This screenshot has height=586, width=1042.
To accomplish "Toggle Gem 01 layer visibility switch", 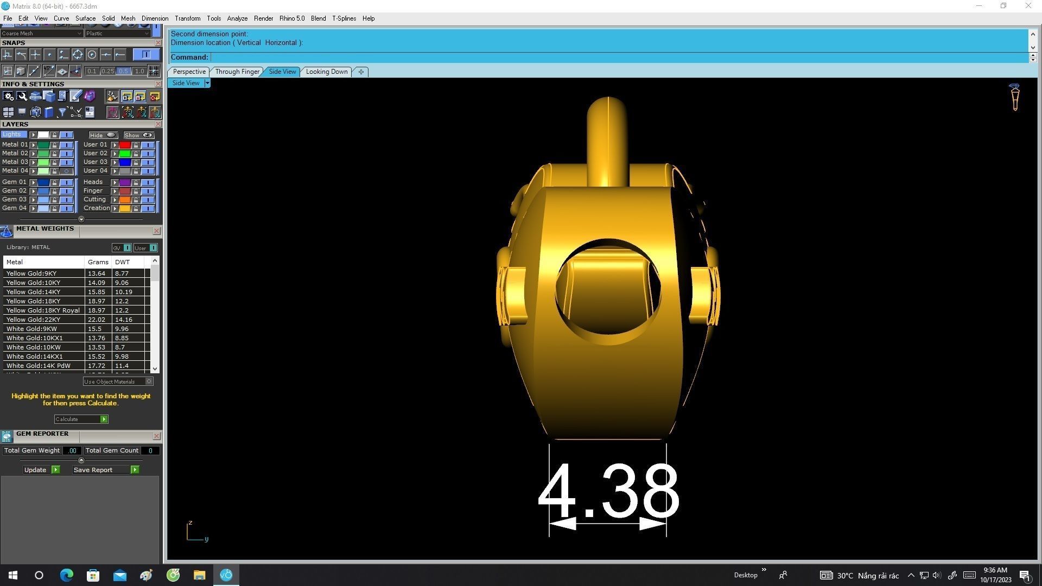I will (66, 182).
